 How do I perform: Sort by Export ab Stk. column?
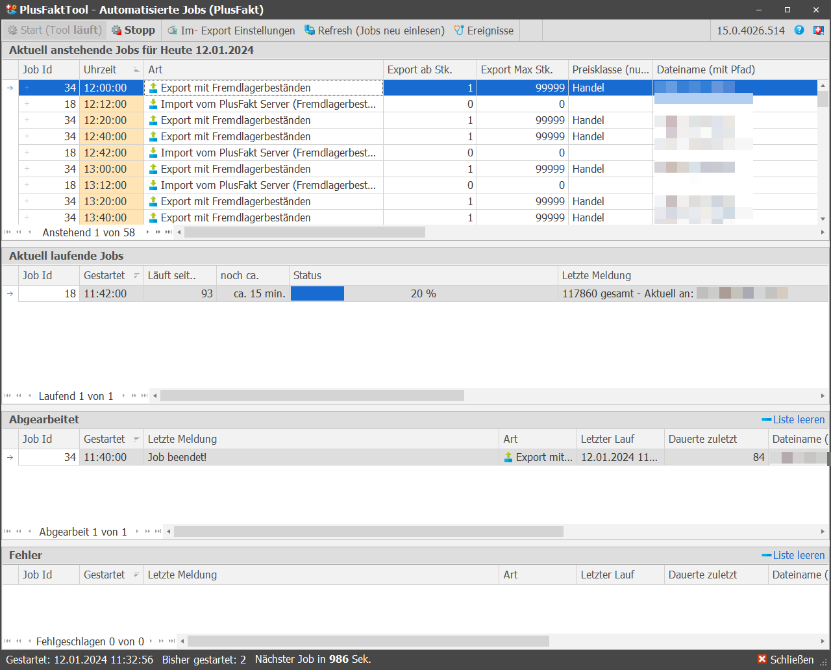click(430, 69)
